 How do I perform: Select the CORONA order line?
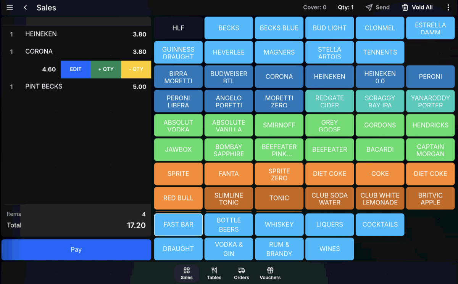click(x=76, y=51)
